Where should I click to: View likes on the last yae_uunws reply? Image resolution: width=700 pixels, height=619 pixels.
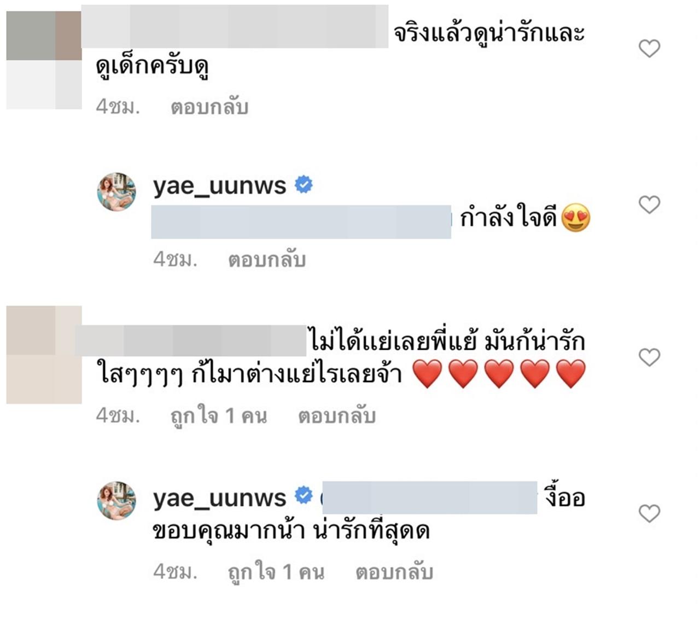(276, 572)
